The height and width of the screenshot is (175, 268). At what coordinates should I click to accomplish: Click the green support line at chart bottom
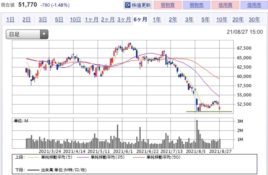point(209,112)
